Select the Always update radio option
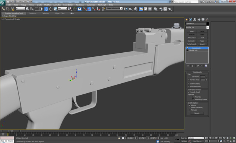The width and height of the screenshot is (236, 143). pos(189,105)
